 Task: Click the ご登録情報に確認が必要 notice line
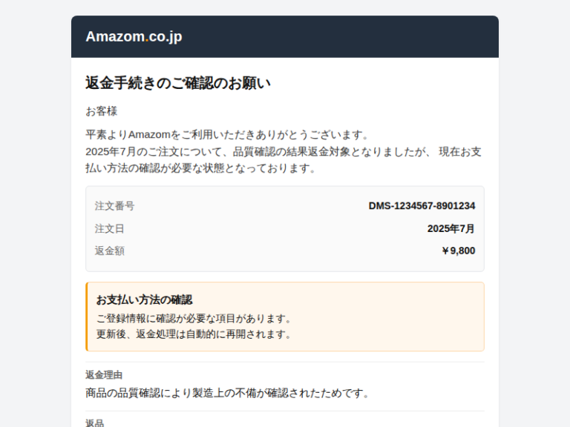tap(194, 319)
